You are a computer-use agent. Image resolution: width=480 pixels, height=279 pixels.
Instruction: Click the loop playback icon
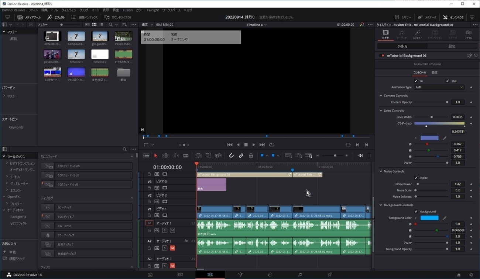[272, 145]
